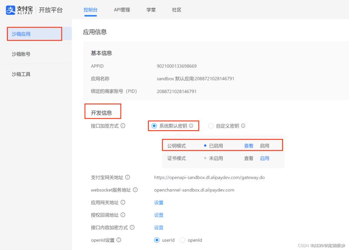Click the Alipay logo icon
This screenshot has width=349, height=250.
[10, 10]
